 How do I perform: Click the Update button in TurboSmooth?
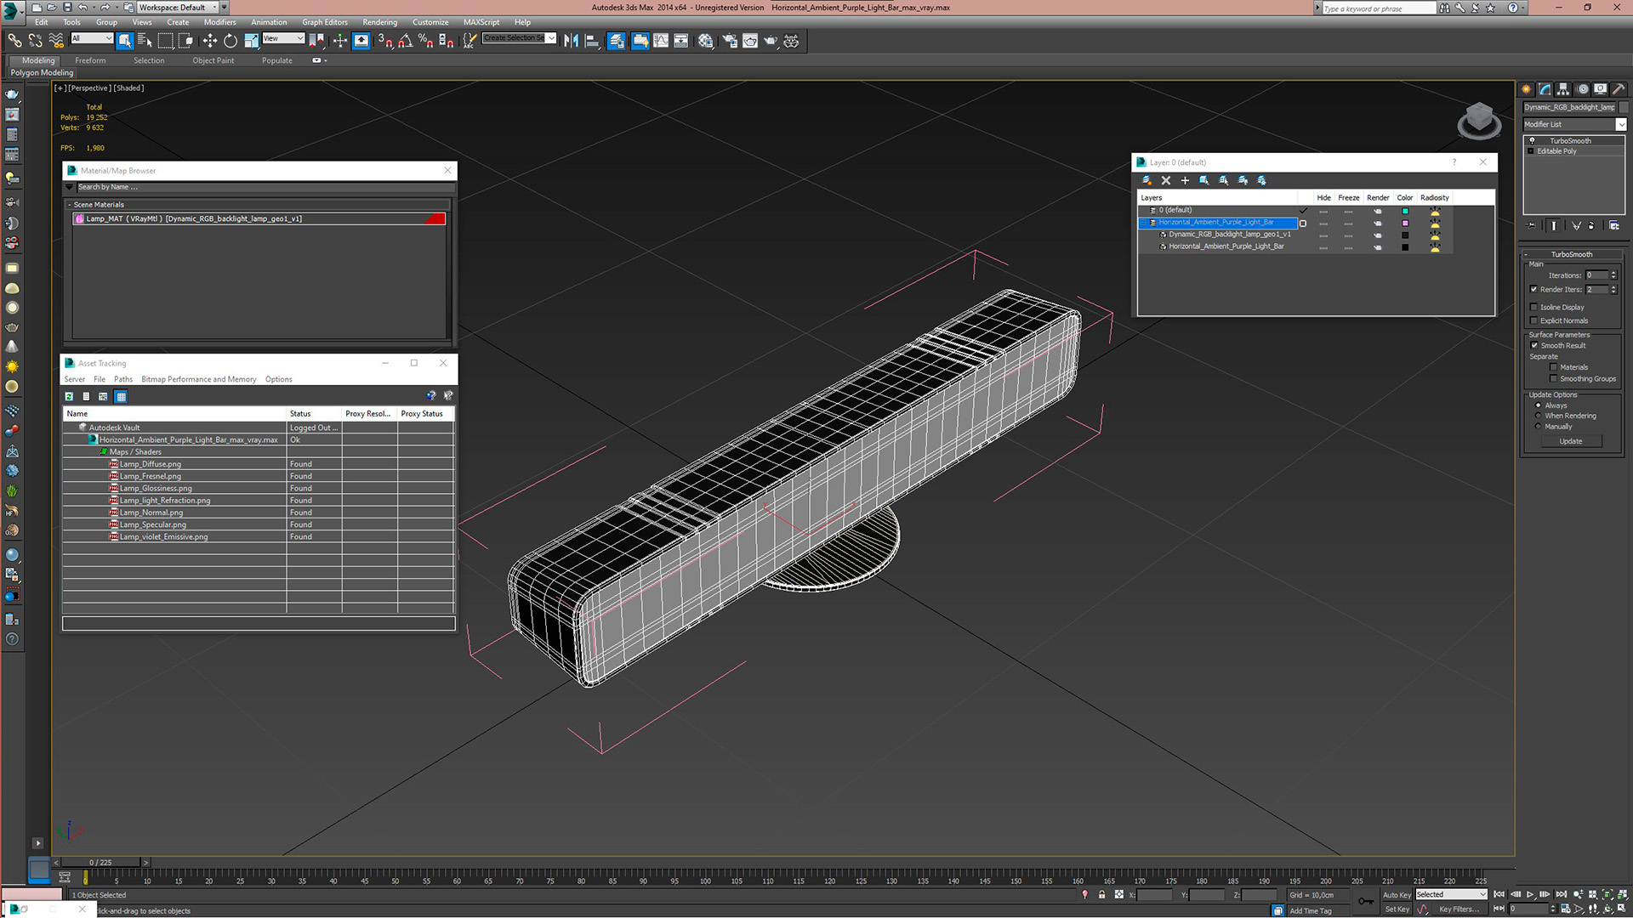click(x=1571, y=441)
